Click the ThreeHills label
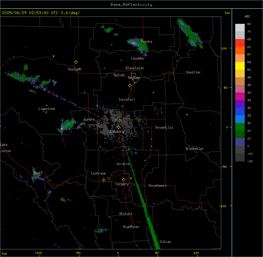The image size is (263, 257). click(164, 128)
